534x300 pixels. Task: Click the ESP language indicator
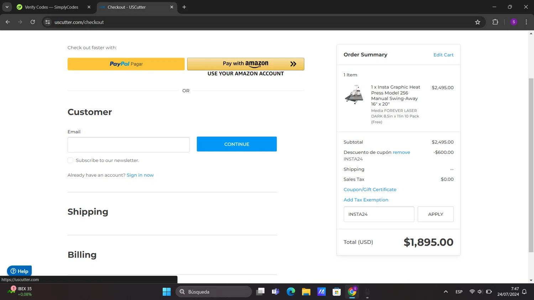click(459, 292)
